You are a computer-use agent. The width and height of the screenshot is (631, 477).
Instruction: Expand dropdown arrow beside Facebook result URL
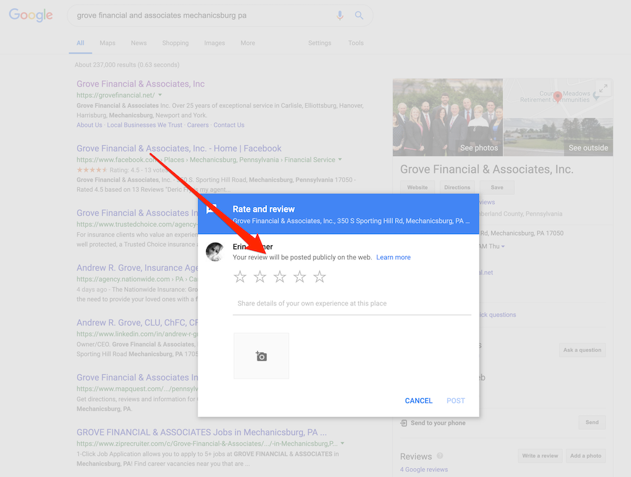(340, 160)
